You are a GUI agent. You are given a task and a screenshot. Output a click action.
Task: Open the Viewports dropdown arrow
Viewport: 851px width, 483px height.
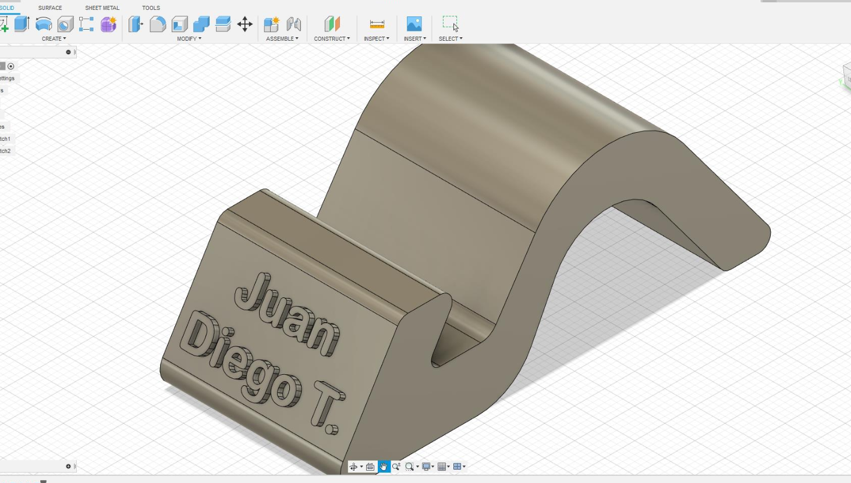coord(464,467)
